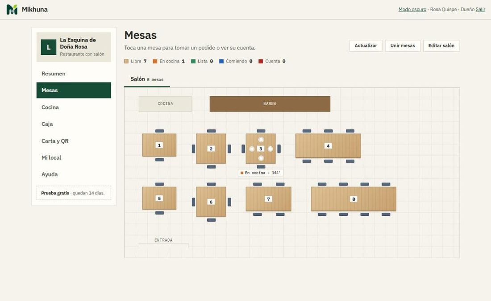
Task: Click the Mikhuna logo icon
Action: pyautogui.click(x=12, y=9)
